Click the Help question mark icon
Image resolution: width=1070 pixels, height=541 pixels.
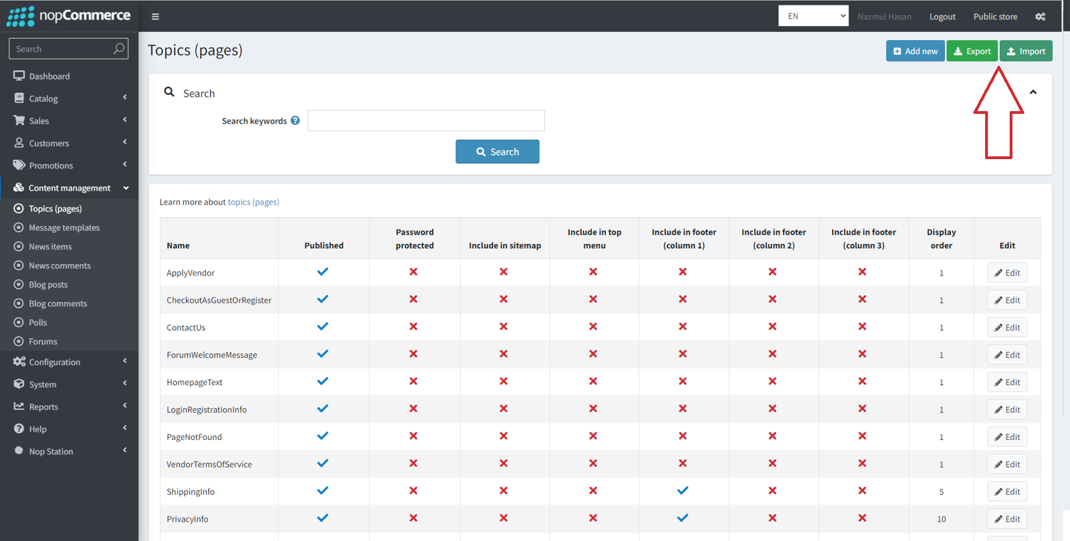click(x=19, y=429)
